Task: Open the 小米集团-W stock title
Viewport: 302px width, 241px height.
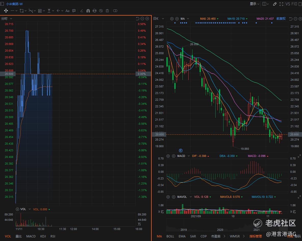Action: [x=15, y=4]
